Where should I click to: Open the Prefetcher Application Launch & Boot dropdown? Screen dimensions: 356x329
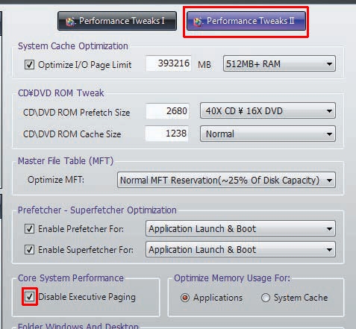[x=240, y=228]
